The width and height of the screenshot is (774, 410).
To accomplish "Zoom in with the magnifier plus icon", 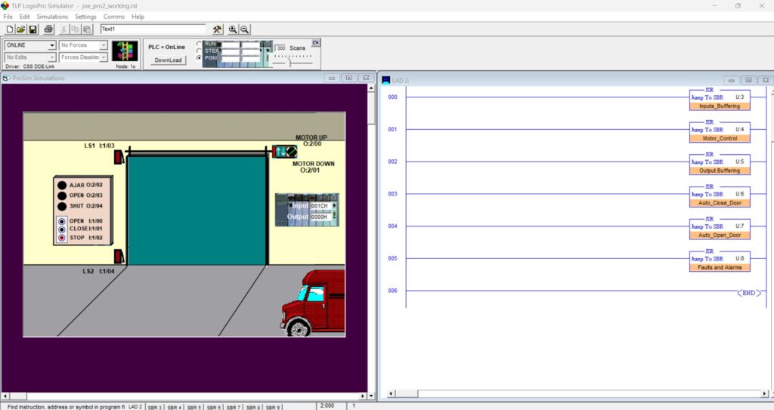I will [233, 29].
